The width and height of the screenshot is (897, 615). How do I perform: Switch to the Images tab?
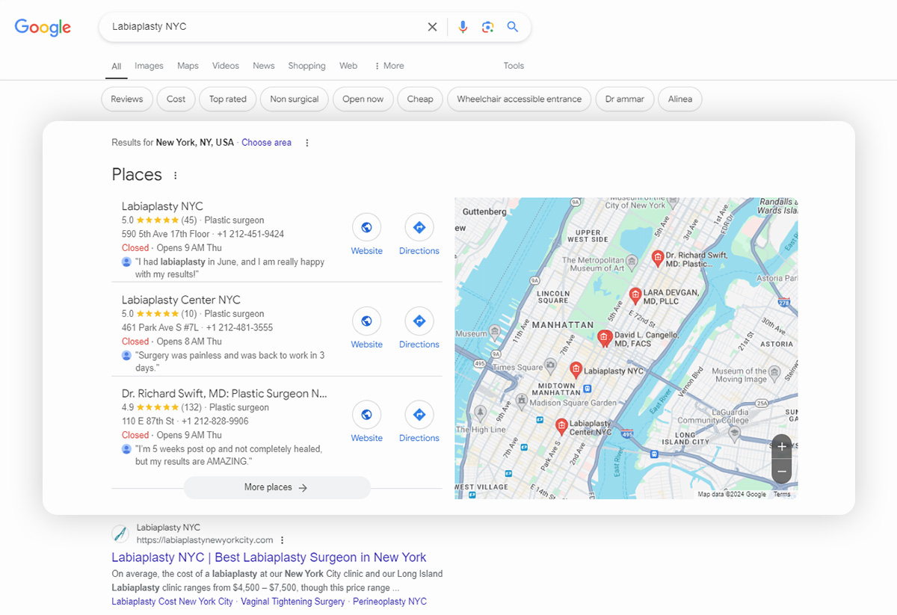149,66
